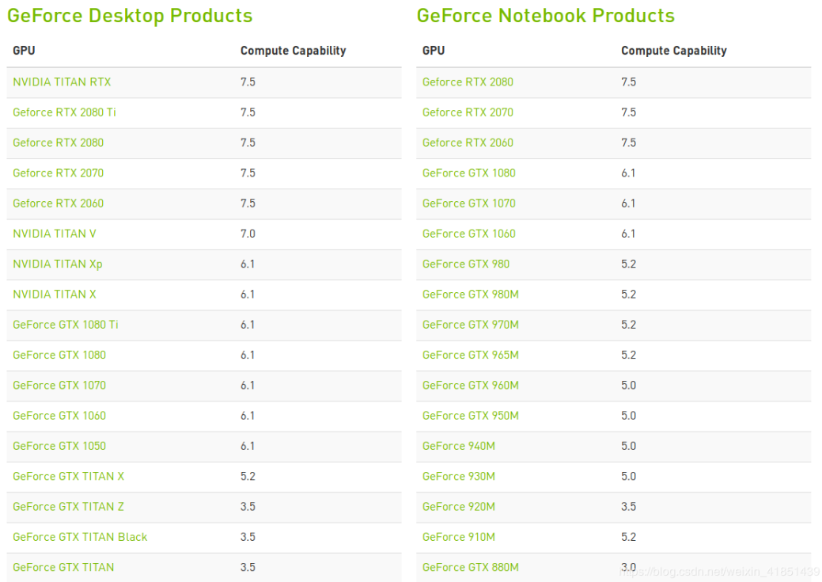Open the NVIDIA TITAN RTX link
This screenshot has height=582, width=822.
62,82
